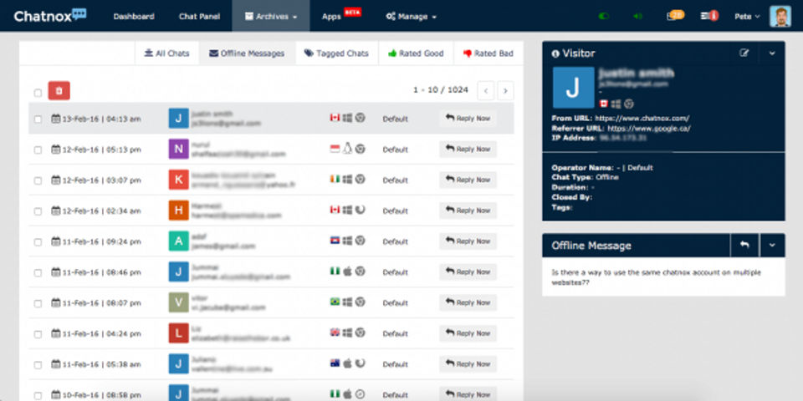Screen dimensions: 803x401
Task: Go to next page of results
Action: point(505,90)
